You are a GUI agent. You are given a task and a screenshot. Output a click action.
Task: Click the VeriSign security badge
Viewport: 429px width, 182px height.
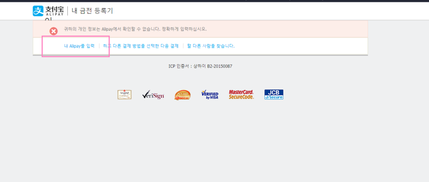coord(153,95)
